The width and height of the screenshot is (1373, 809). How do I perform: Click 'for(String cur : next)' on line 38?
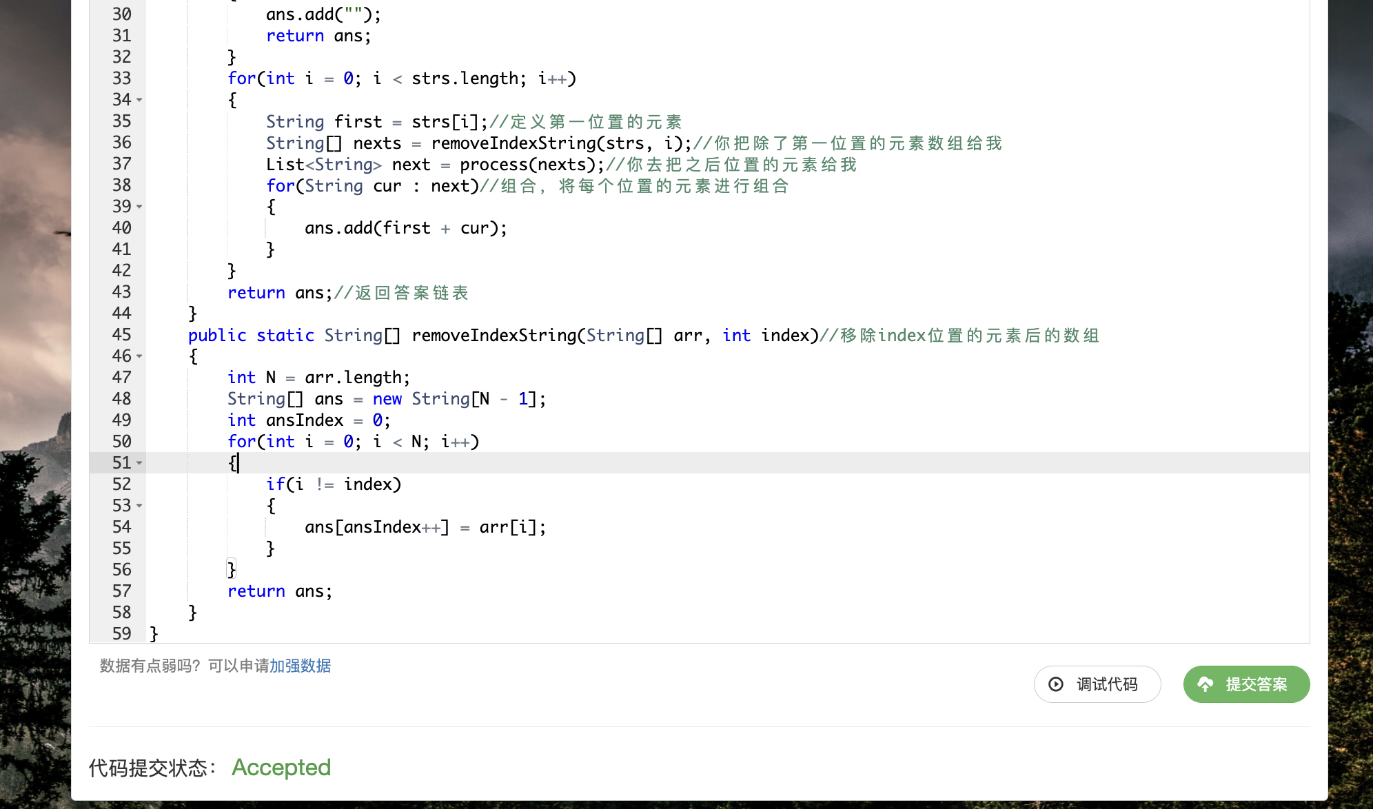(372, 186)
